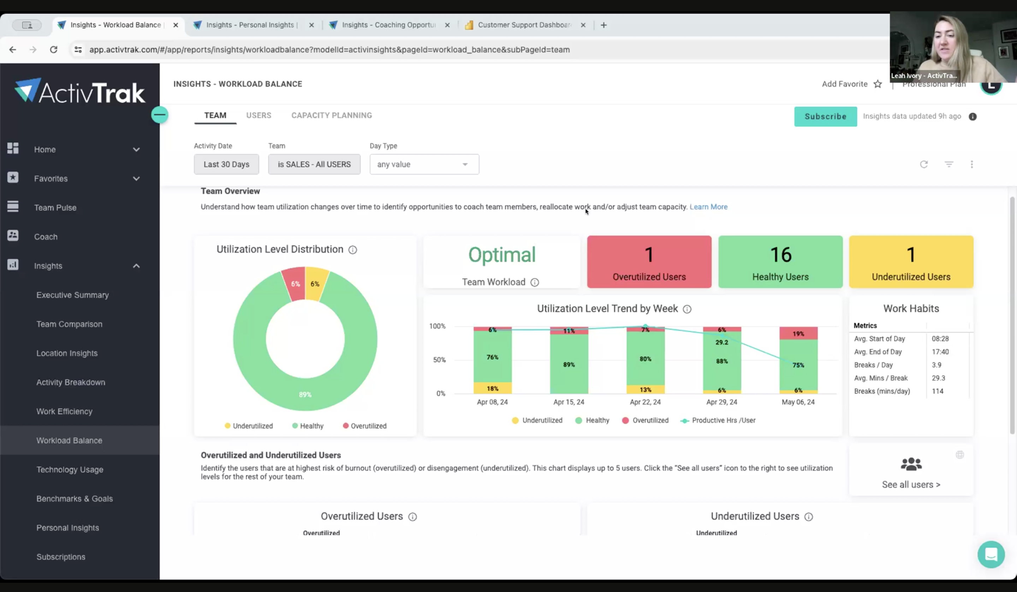Screen dimensions: 1017x592
Task: Follow the Learn More link
Action: [708, 207]
